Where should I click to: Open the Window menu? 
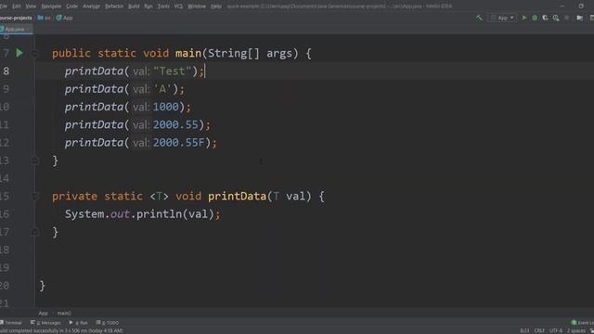[x=196, y=6]
